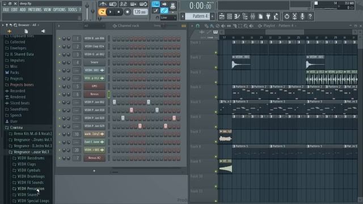363x204 pixels.
Task: Open the FILE menu
Action: coord(6,10)
